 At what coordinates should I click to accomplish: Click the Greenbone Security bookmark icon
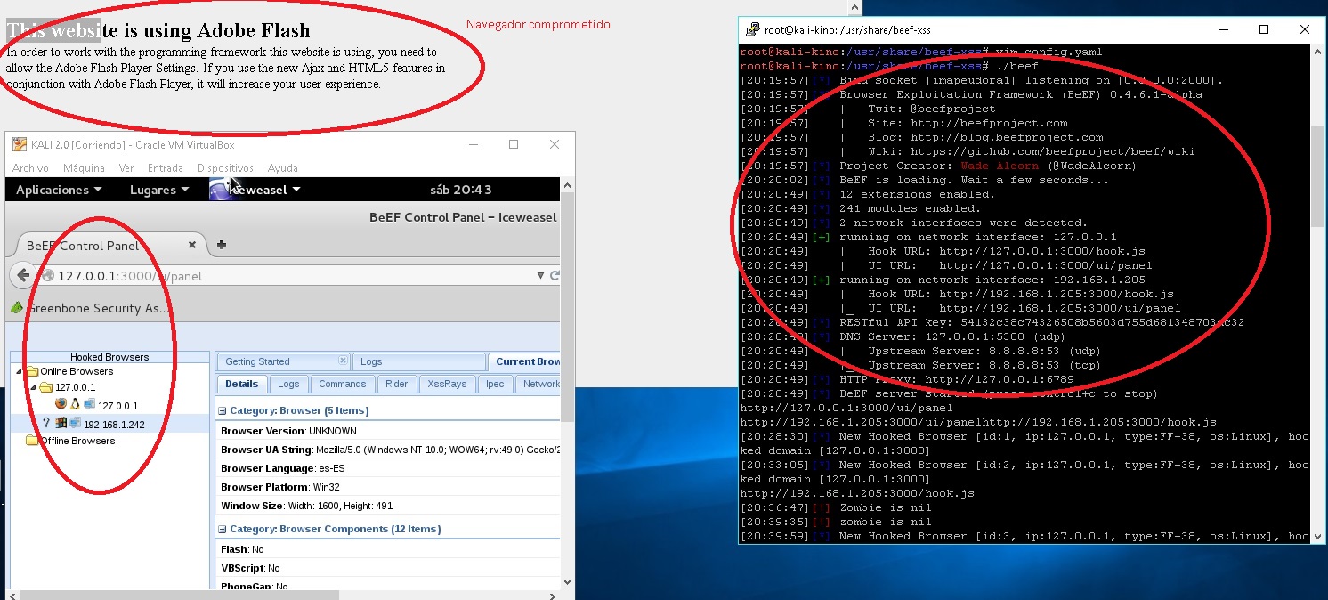(16, 308)
